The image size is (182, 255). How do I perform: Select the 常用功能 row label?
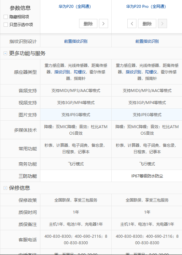[28, 149]
